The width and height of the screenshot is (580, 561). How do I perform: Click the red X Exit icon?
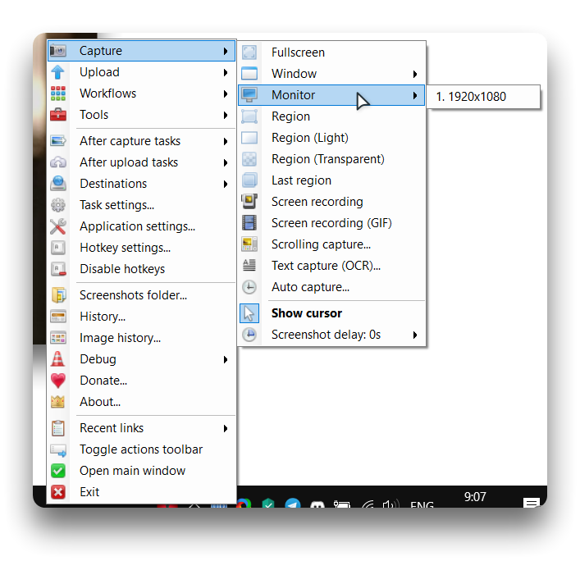coord(58,492)
